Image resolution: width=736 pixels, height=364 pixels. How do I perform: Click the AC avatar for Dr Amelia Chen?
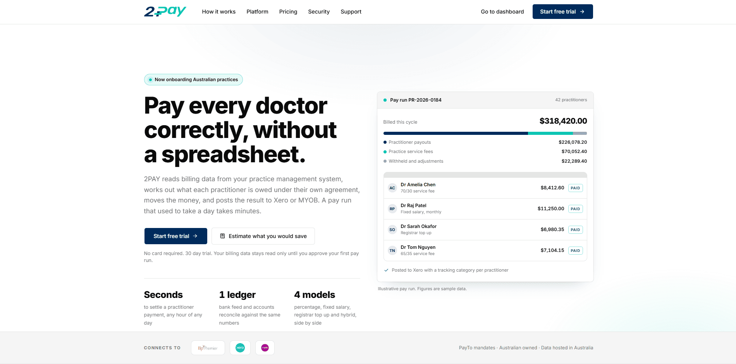click(x=392, y=188)
